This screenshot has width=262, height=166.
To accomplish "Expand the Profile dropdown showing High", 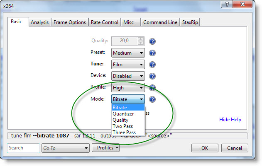I will pos(128,88).
